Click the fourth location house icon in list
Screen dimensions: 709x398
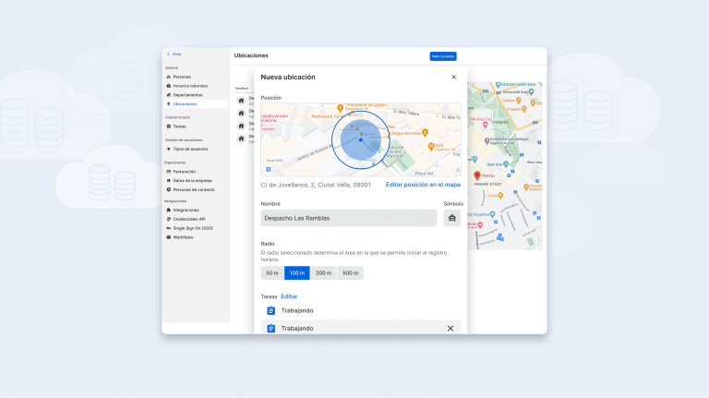[x=241, y=139]
